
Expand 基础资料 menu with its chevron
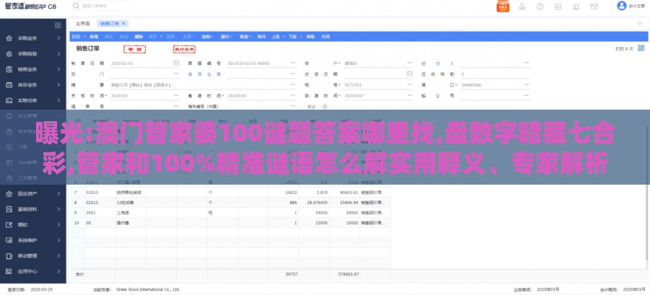tap(59, 209)
